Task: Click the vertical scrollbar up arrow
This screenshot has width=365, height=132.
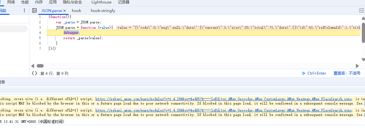Action: point(363,18)
